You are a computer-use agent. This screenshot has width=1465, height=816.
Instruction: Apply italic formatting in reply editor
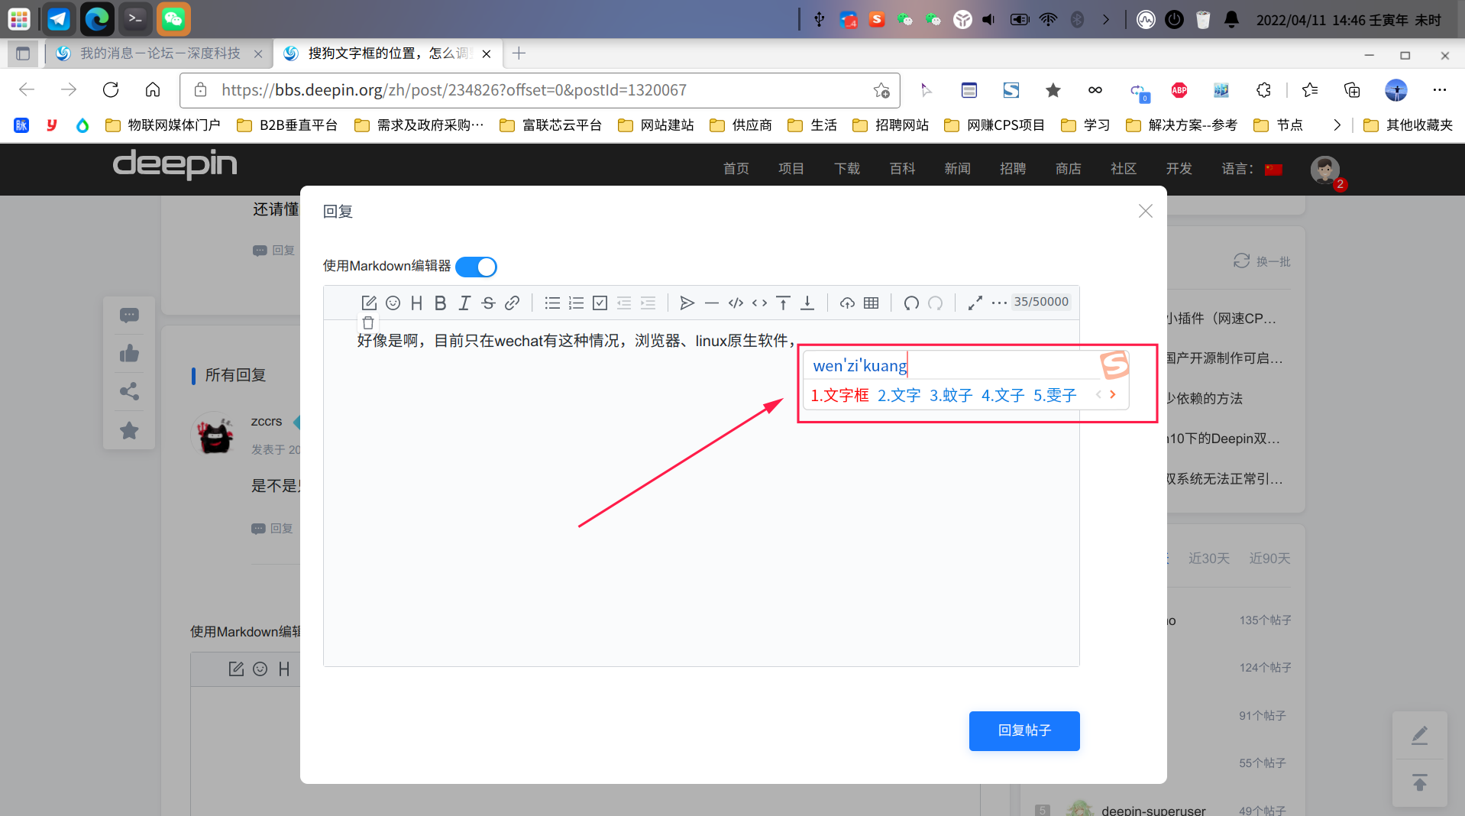[464, 303]
